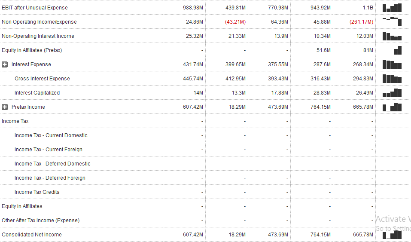Expand the Interest Expense row
Screen dimensions: 411x242
point(5,64)
